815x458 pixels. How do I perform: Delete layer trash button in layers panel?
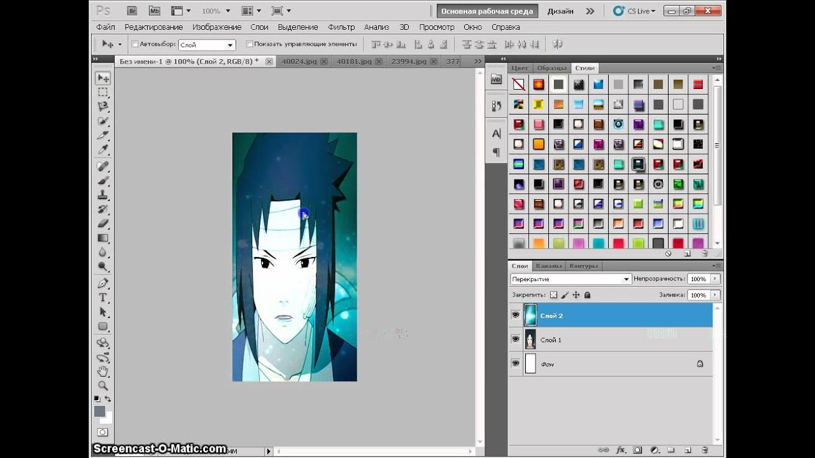704,450
